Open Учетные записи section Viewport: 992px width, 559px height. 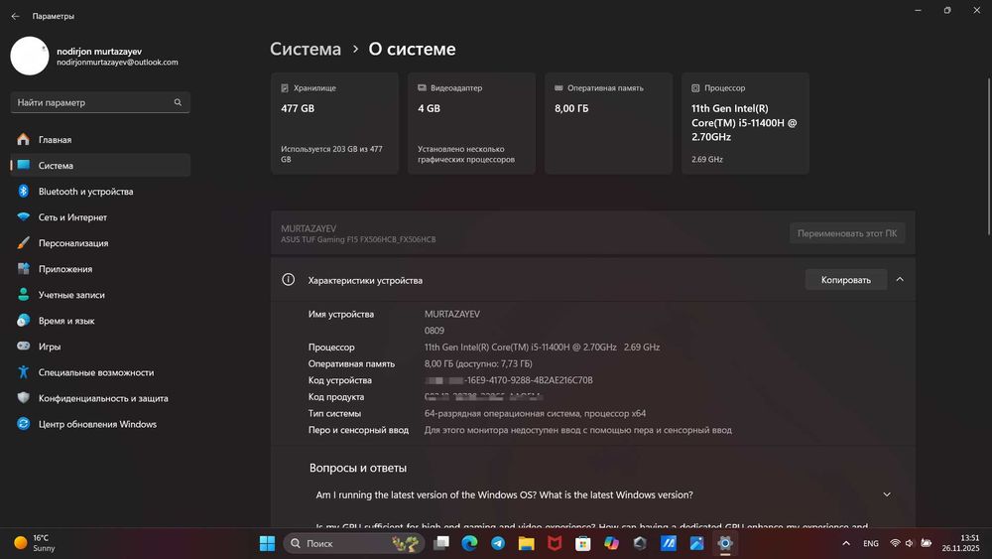(100, 295)
